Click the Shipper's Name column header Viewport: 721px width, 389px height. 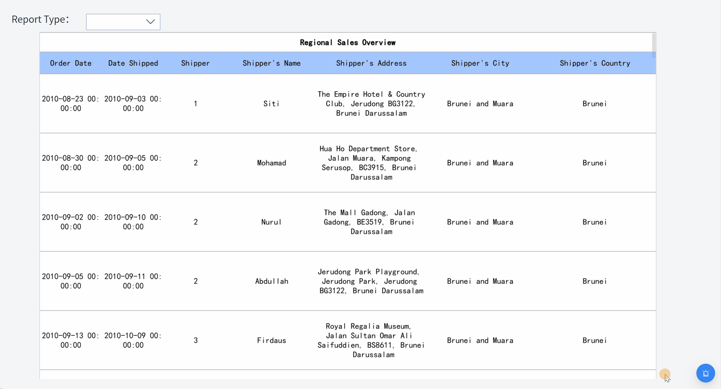tap(271, 63)
